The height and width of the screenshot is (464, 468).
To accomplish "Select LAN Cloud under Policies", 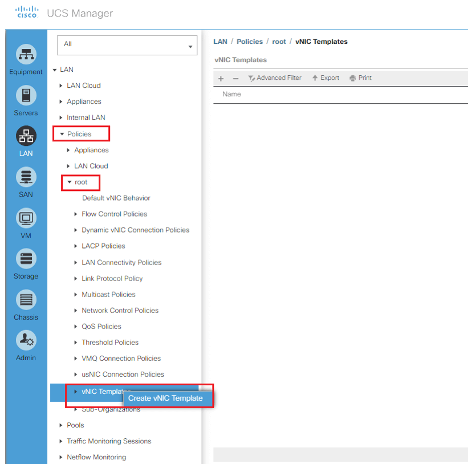I will pyautogui.click(x=91, y=166).
